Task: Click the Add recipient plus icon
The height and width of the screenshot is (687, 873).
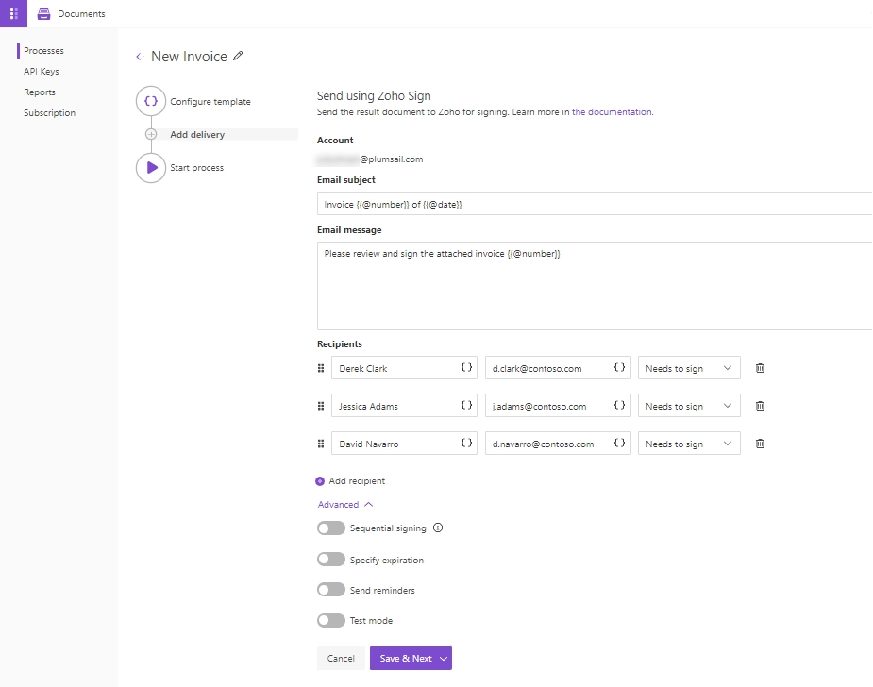Action: click(x=320, y=481)
